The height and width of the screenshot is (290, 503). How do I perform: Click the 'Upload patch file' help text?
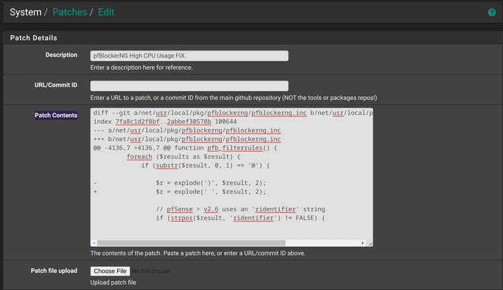click(x=113, y=282)
